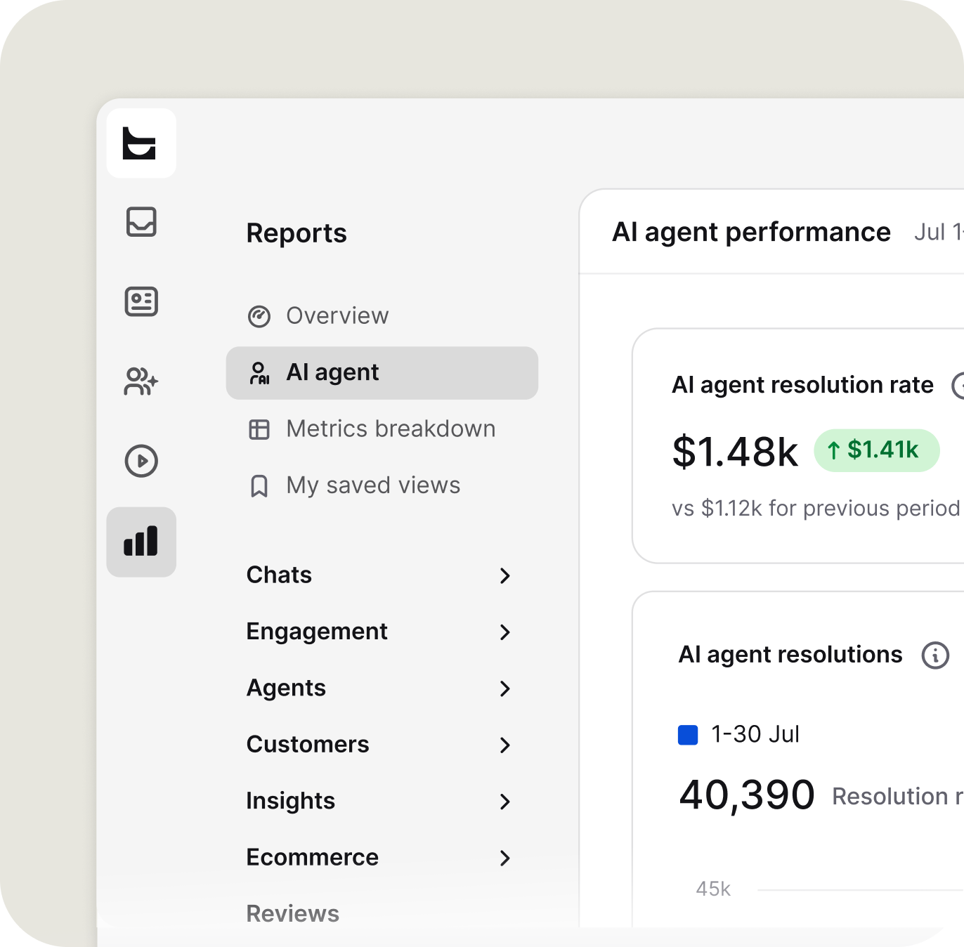
Task: Click the 45k axis label on chart
Action: coord(713,889)
